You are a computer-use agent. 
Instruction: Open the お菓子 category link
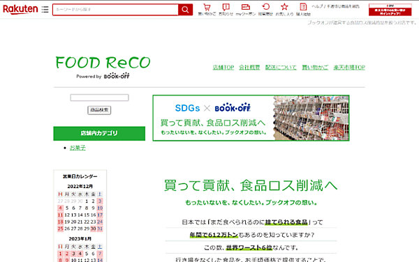click(x=78, y=148)
